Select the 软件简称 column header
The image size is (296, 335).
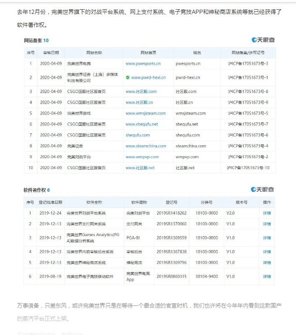[139, 202]
